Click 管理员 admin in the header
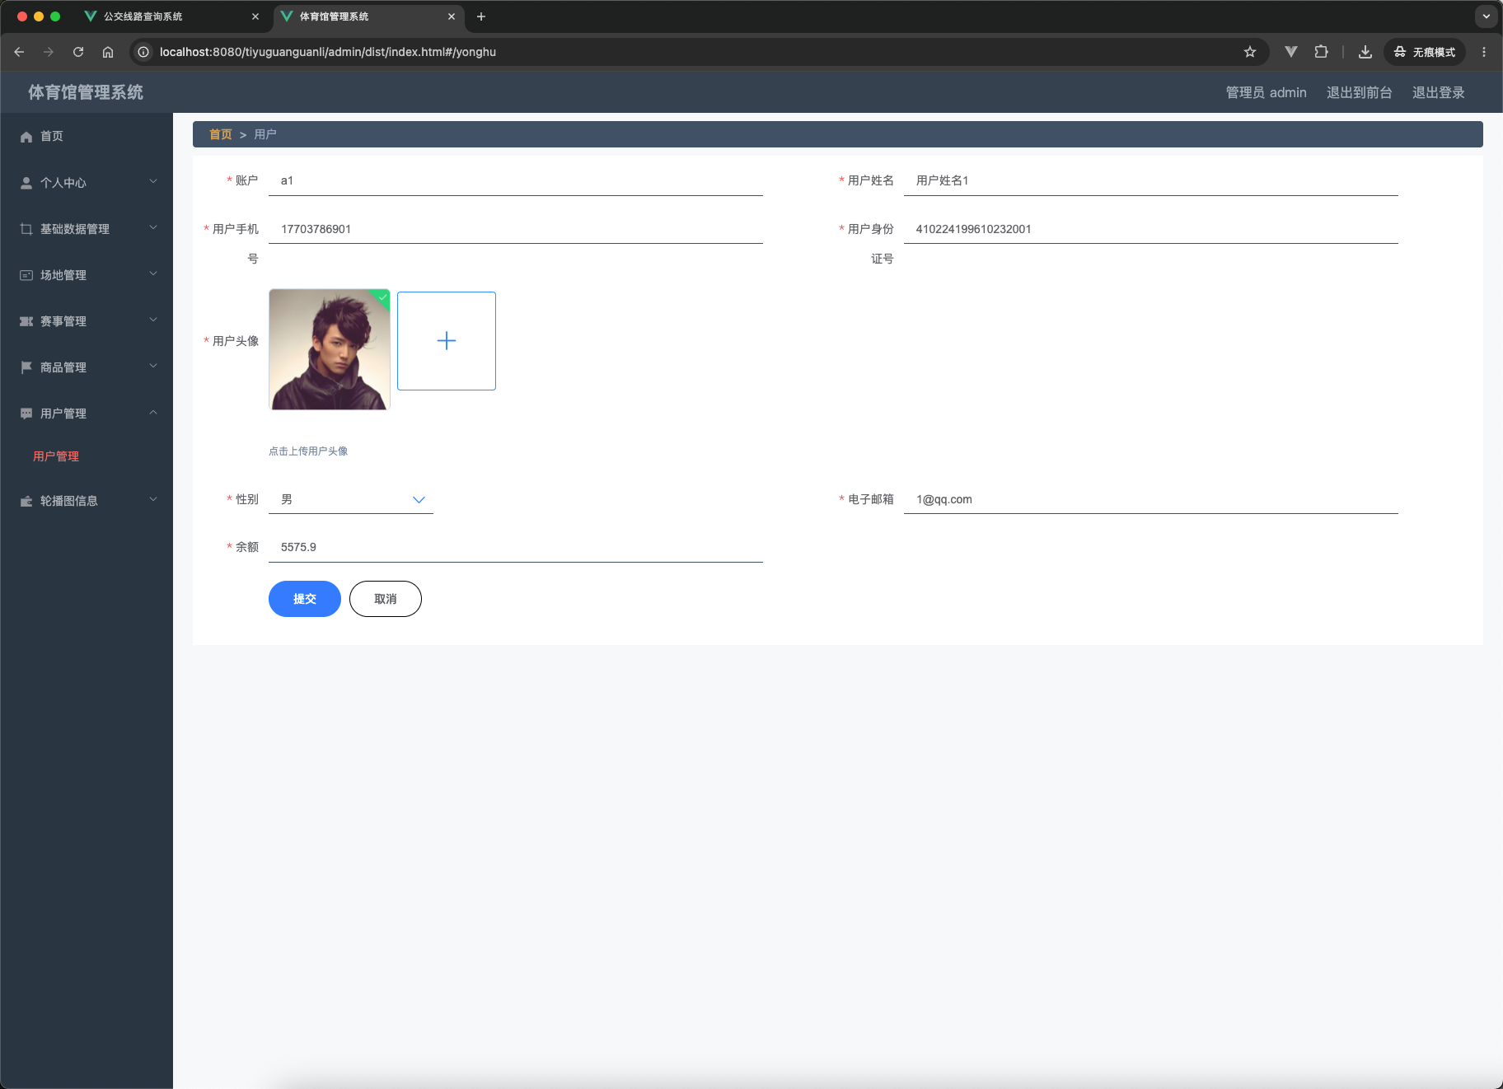Screen dimensions: 1503x1089 1267,93
